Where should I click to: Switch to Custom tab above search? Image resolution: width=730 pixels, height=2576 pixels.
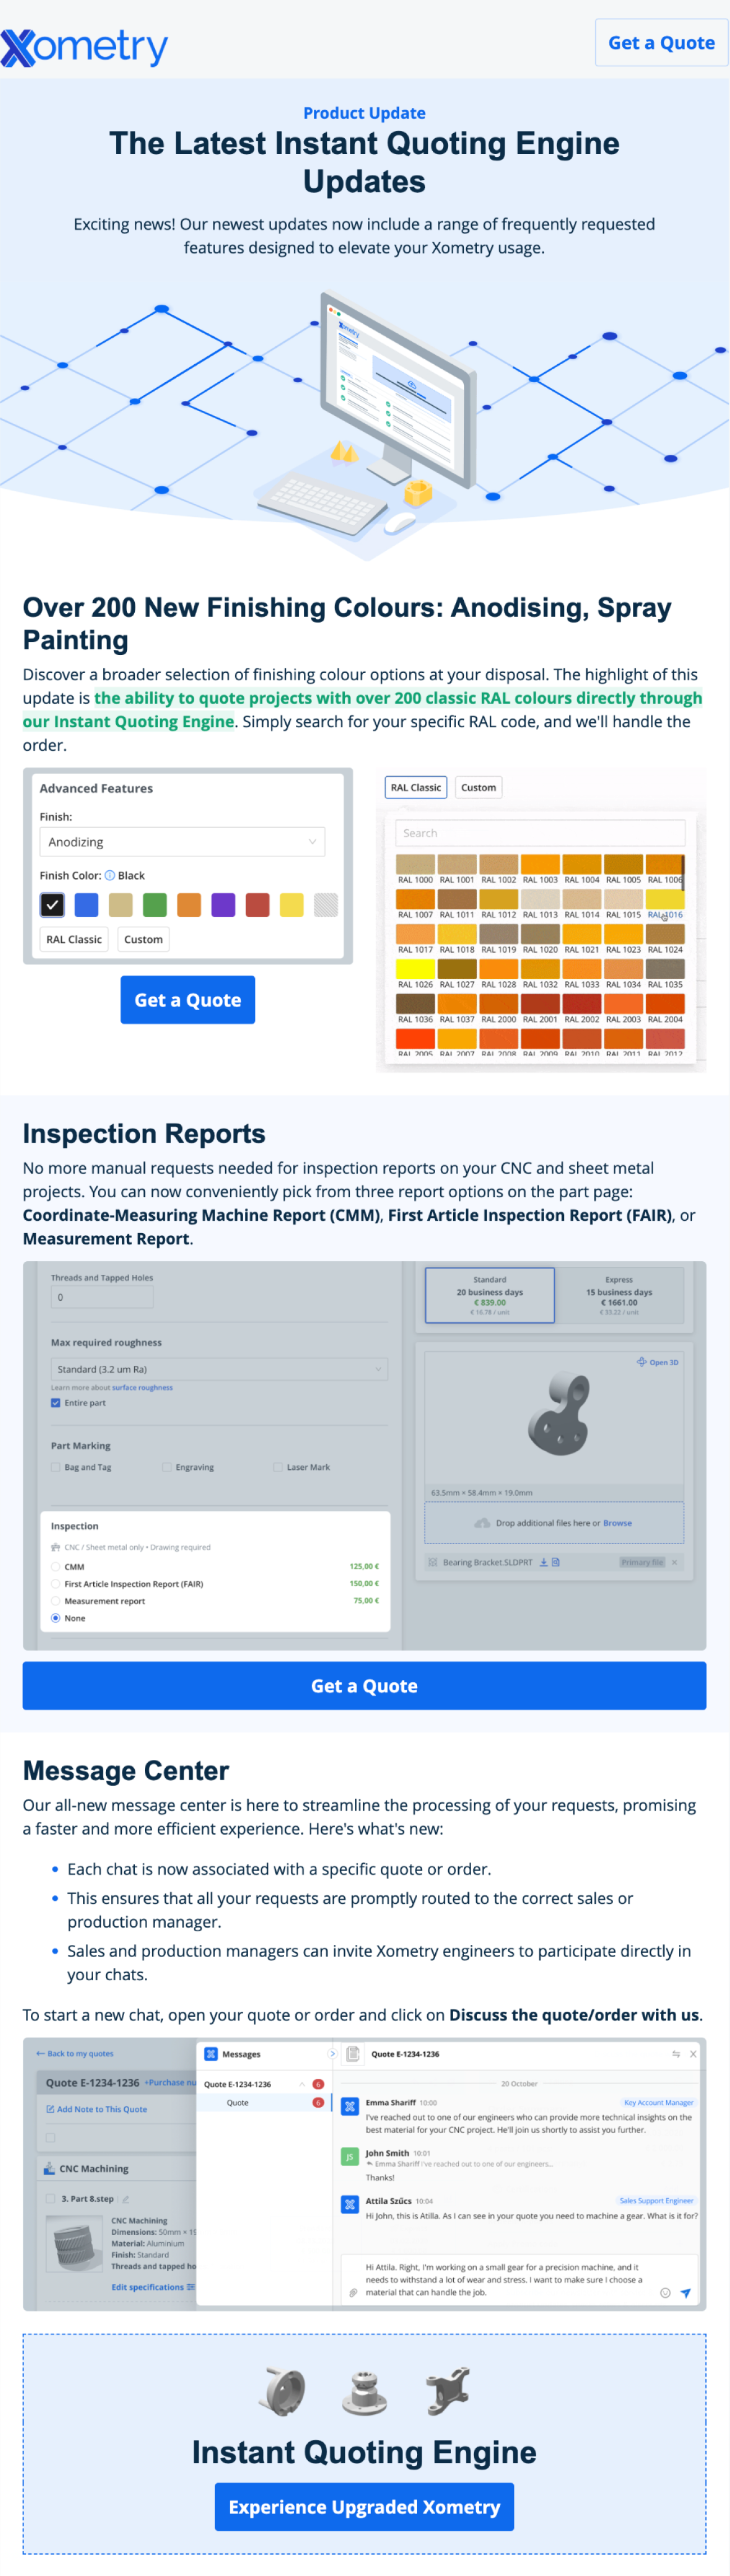[x=478, y=788]
